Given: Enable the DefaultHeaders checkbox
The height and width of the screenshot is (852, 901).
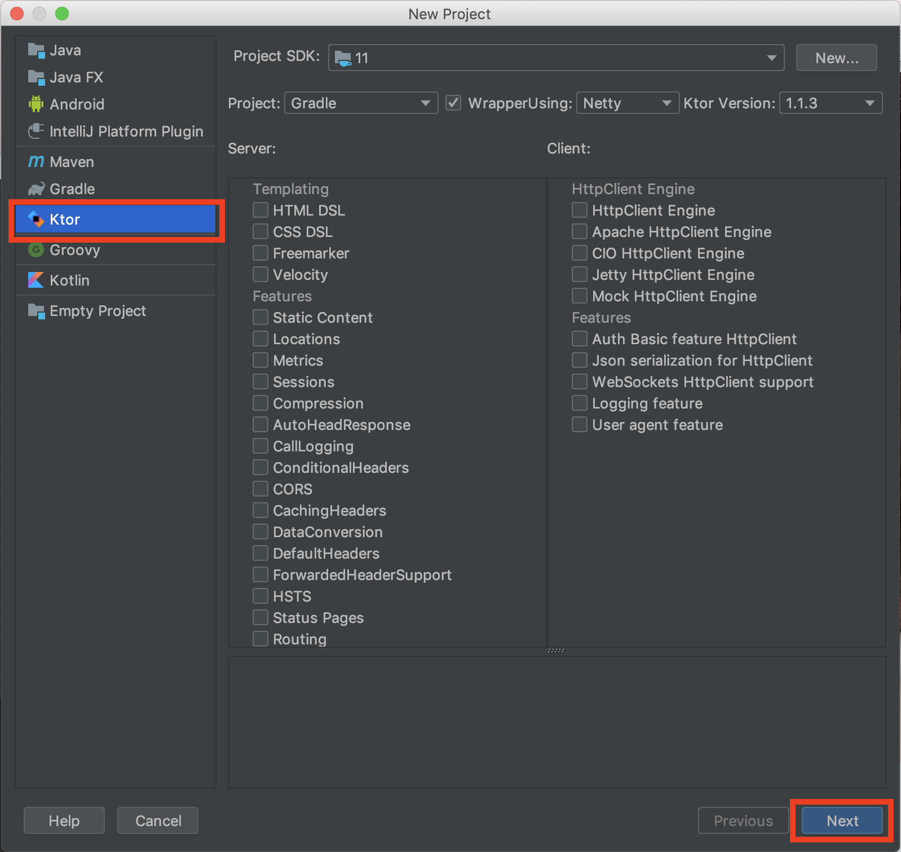Looking at the screenshot, I should [x=260, y=554].
